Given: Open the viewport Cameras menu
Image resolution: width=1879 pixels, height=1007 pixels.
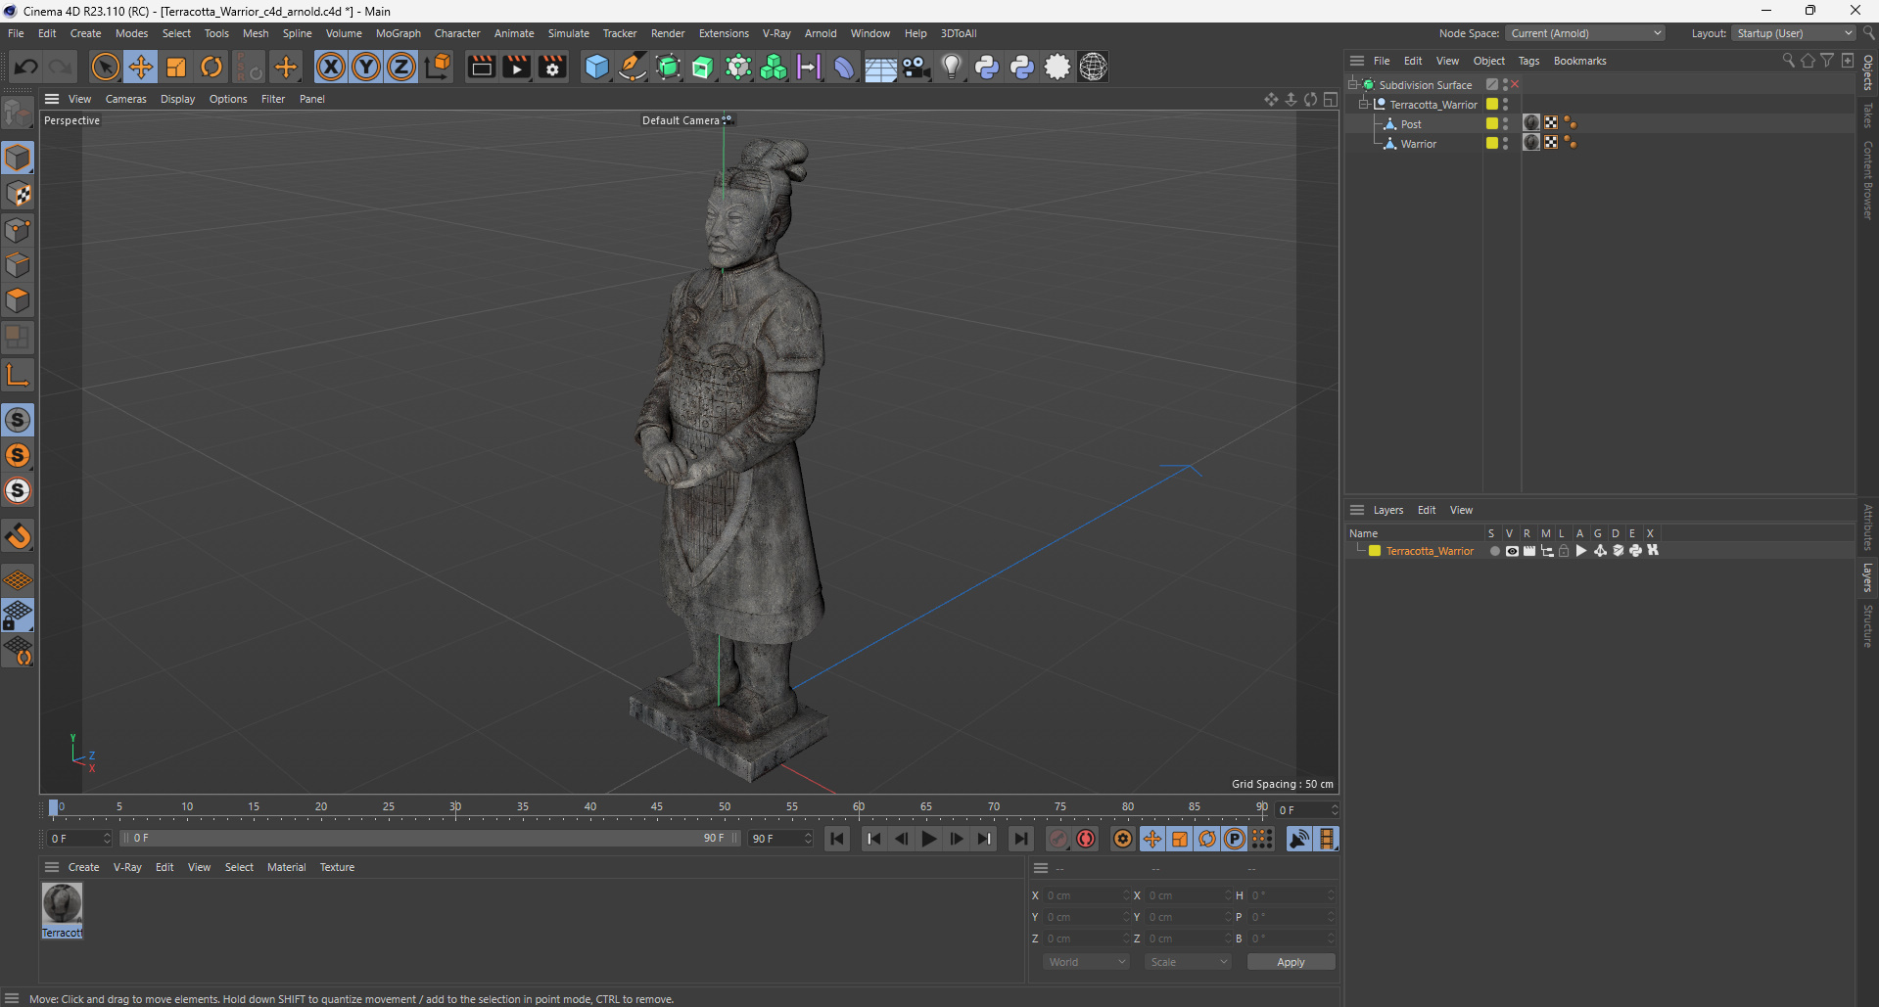Looking at the screenshot, I should coord(125,99).
